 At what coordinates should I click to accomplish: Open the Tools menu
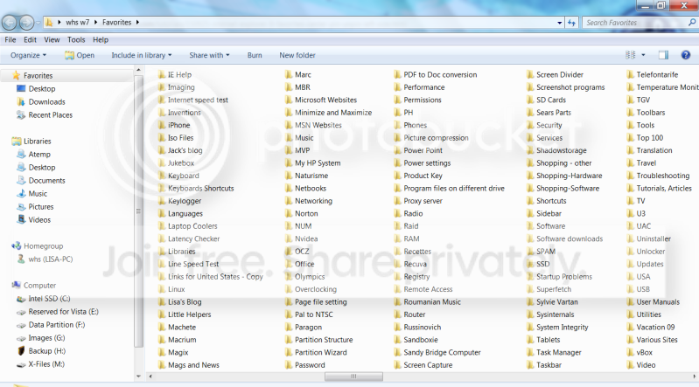tap(76, 39)
